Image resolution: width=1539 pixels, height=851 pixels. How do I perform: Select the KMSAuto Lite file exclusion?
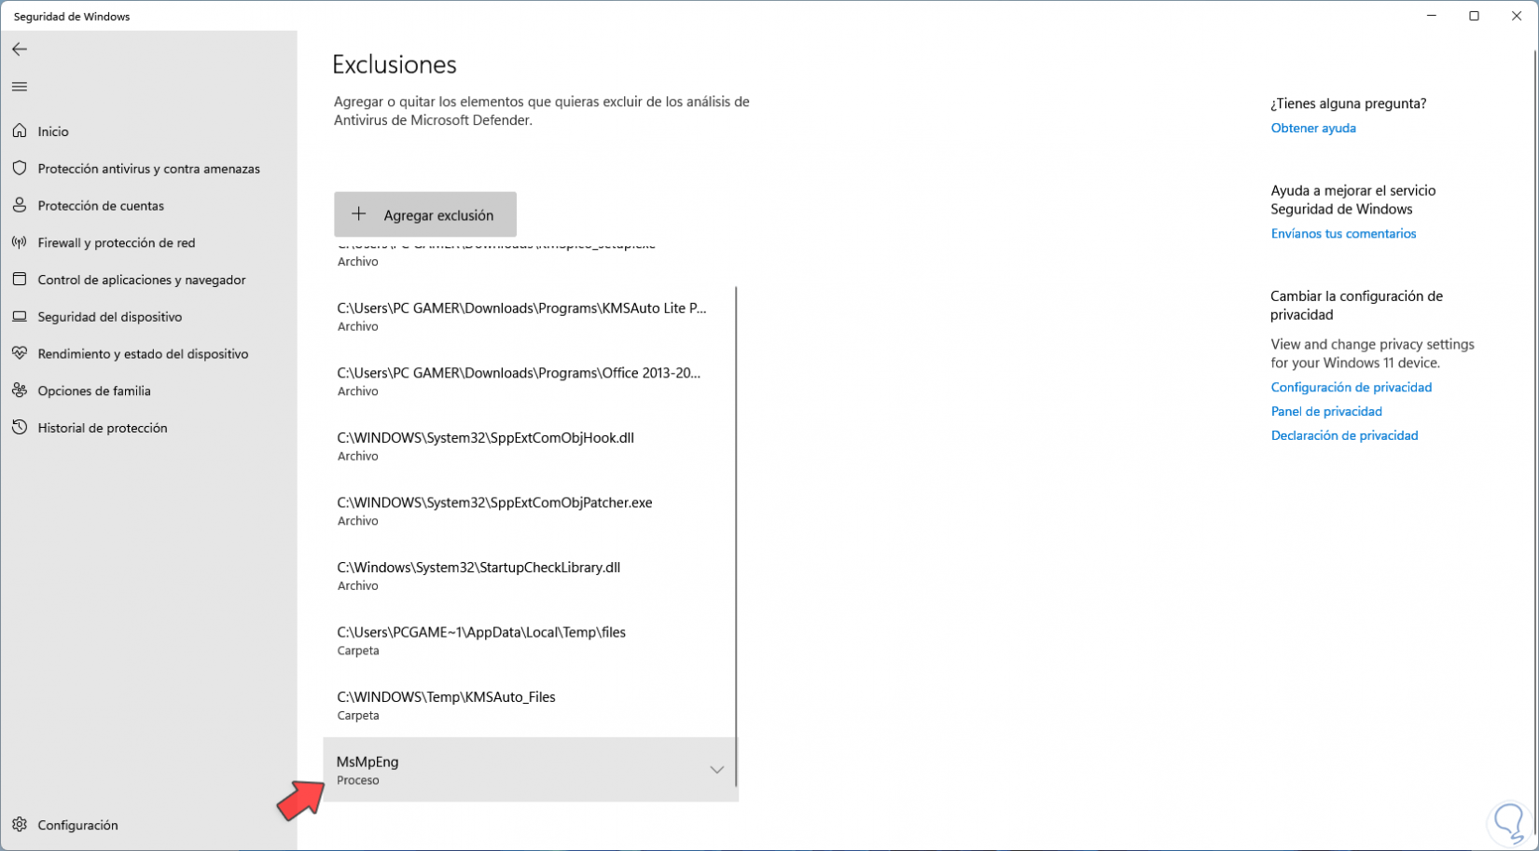pos(529,317)
